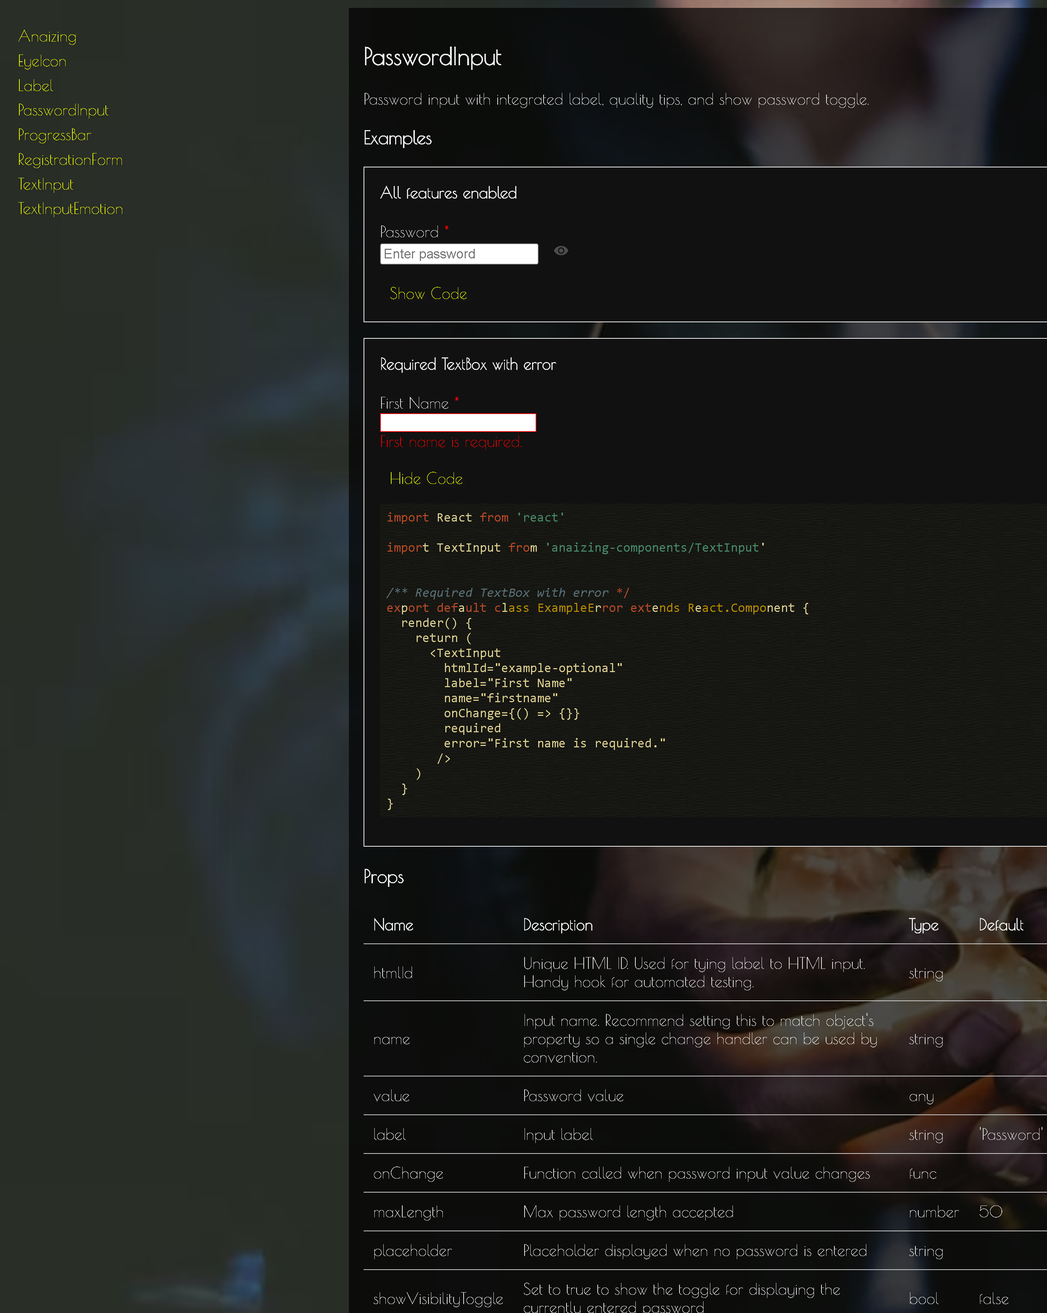Select the showVisibilityToggle prop name
The width and height of the screenshot is (1047, 1313).
[437, 1298]
